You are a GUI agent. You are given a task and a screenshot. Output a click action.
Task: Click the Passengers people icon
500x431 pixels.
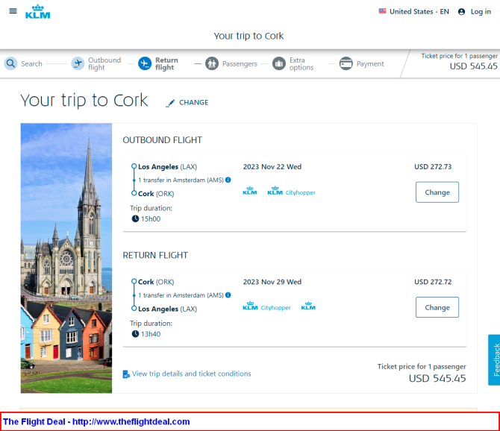coord(212,63)
